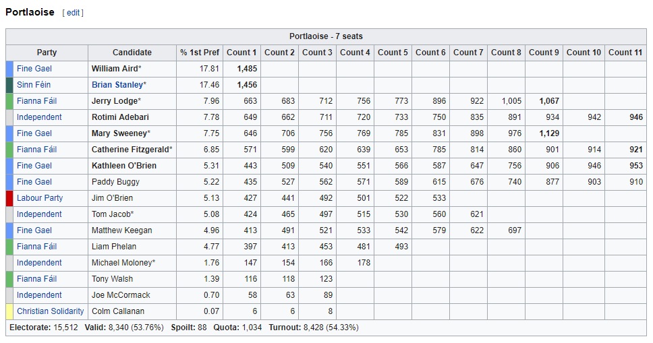Select candidate name Kathleen O'Brien
Screen dimensions: 653x343
pos(124,166)
